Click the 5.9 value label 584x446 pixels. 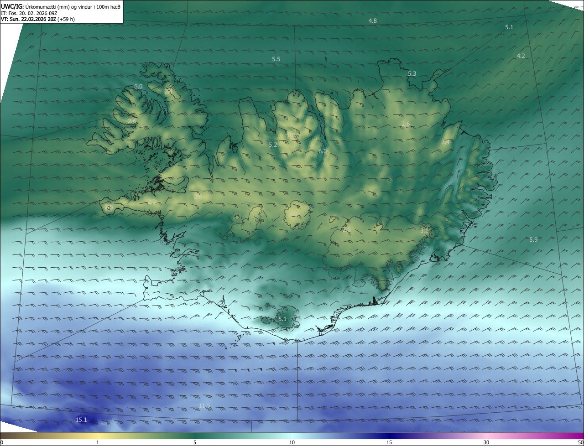click(533, 239)
